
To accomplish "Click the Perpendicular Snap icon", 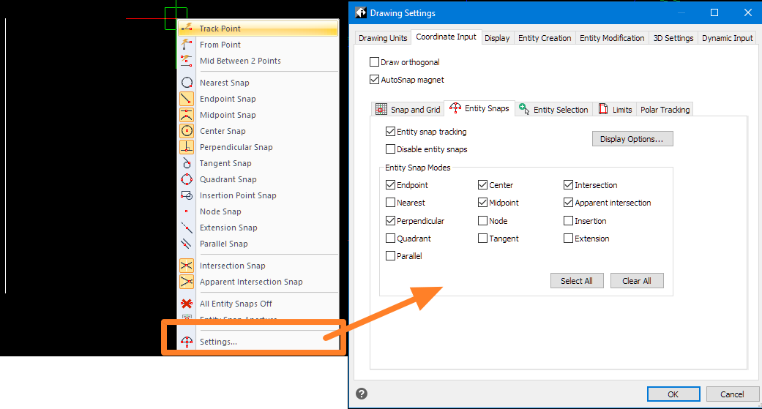I will click(x=187, y=146).
